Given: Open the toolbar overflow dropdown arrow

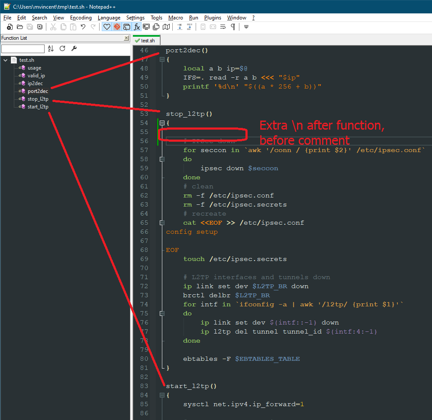Looking at the screenshot, I should (x=246, y=27).
